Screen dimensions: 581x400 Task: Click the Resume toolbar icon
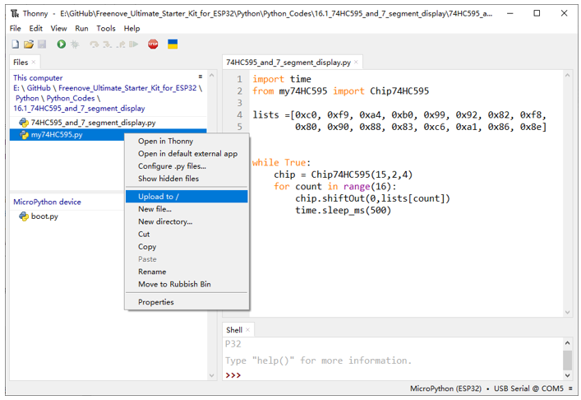coord(133,44)
